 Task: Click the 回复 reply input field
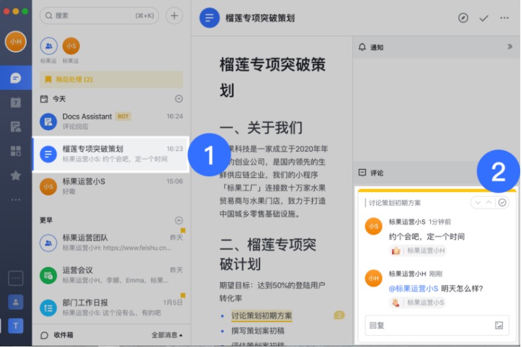437,325
